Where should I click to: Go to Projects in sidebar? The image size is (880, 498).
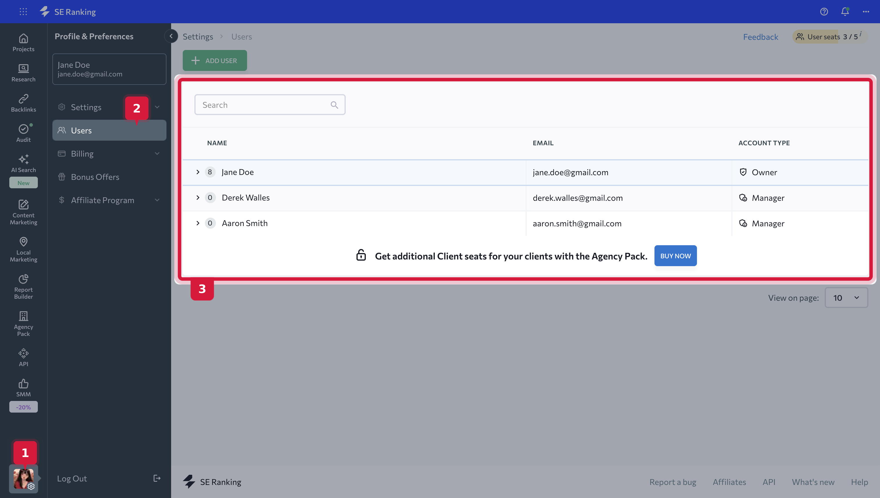click(x=23, y=42)
